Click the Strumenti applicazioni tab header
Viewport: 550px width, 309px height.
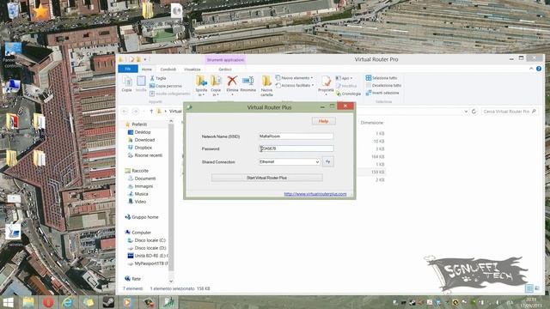coord(225,60)
